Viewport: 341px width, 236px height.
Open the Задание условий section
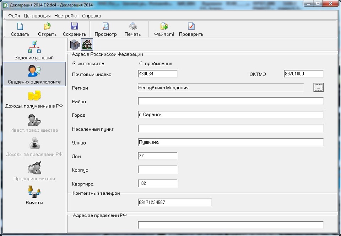click(x=34, y=50)
